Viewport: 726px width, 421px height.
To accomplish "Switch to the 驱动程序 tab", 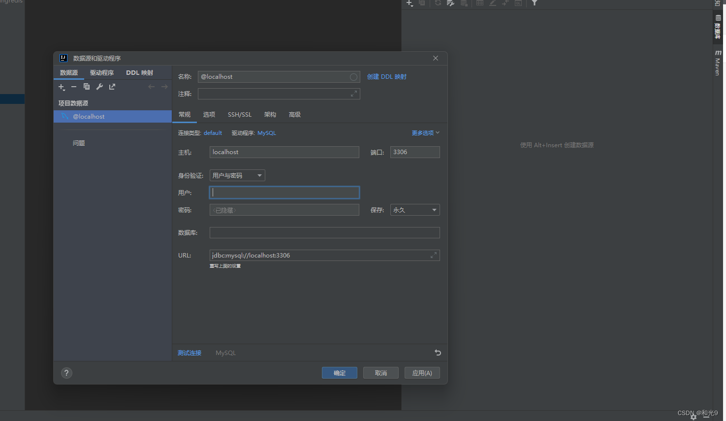I will tap(102, 72).
